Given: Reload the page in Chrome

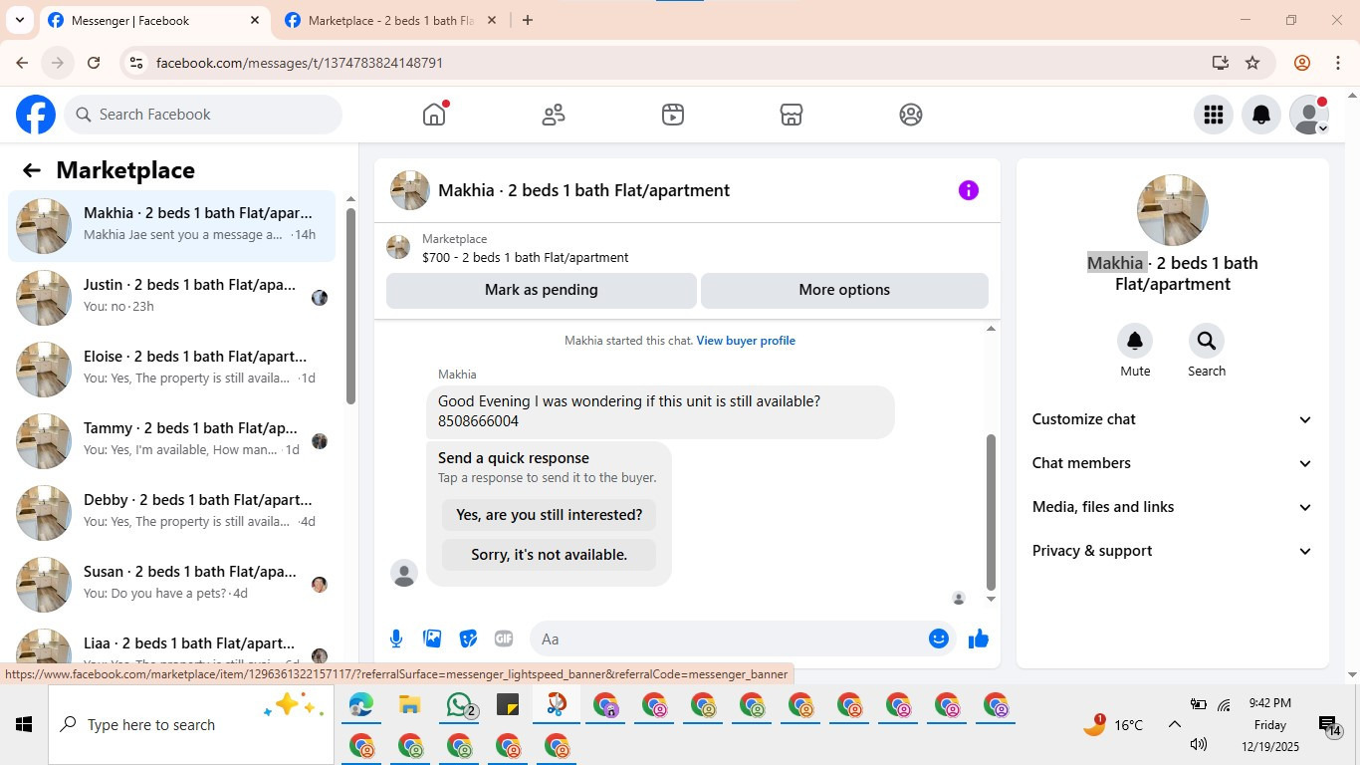Looking at the screenshot, I should coord(94,63).
